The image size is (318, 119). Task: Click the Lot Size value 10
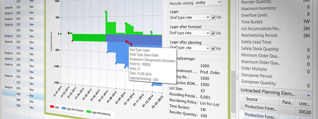[202, 91]
